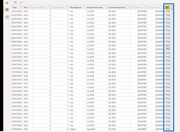Click the date cell 01/08/2015
180x132 pixels.
click(17, 129)
